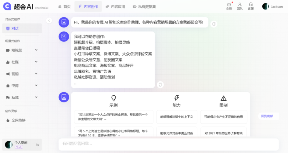Copy the 我可以帮助你创作 message
The image size is (288, 153).
160,85
